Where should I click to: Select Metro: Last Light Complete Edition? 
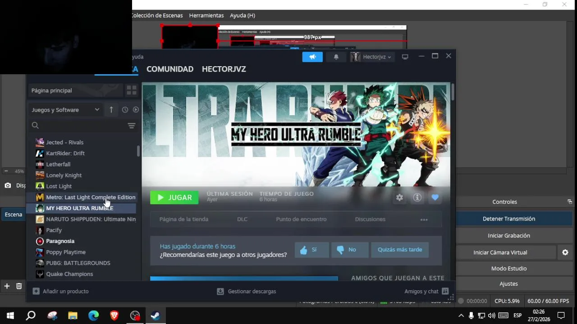(x=85, y=197)
